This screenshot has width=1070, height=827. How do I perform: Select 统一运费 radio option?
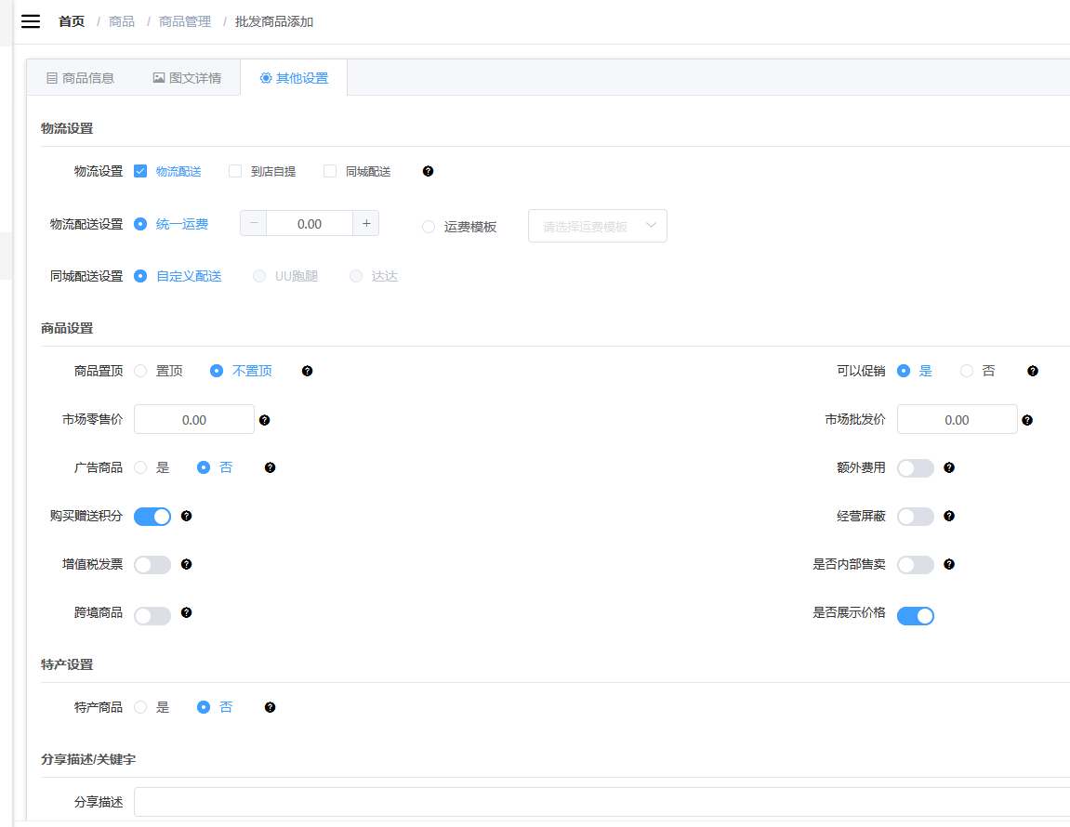(140, 224)
